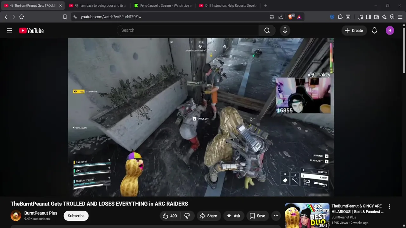406x228 pixels.
Task: Open the YouTube guide hamburger menu
Action: (10, 30)
